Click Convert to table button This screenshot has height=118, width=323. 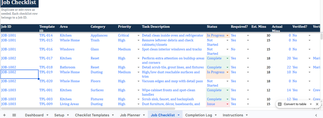click(x=295, y=104)
